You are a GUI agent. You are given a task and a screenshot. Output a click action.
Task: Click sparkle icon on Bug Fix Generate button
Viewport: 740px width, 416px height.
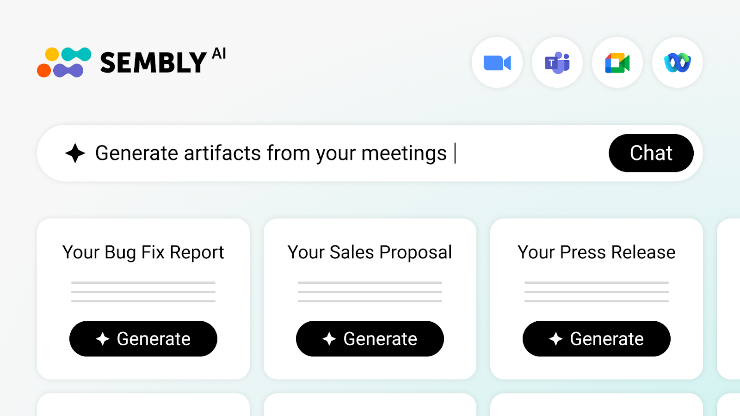point(103,339)
